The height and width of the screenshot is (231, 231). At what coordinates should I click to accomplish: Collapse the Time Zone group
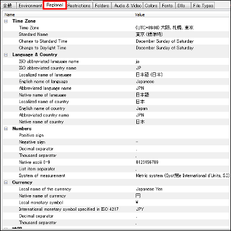click(x=6, y=21)
